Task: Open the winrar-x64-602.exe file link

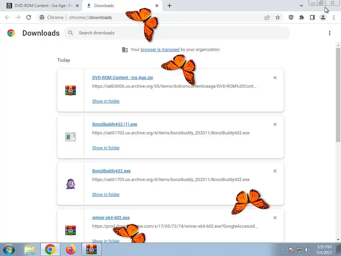Action: click(111, 217)
